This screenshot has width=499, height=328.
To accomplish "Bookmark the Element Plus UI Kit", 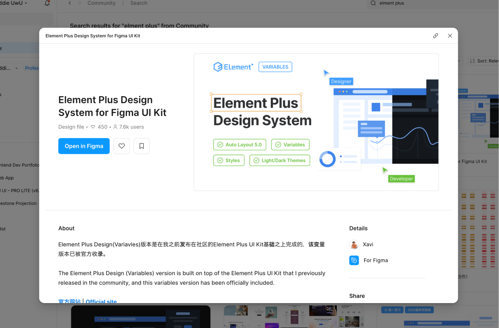I will pos(142,146).
